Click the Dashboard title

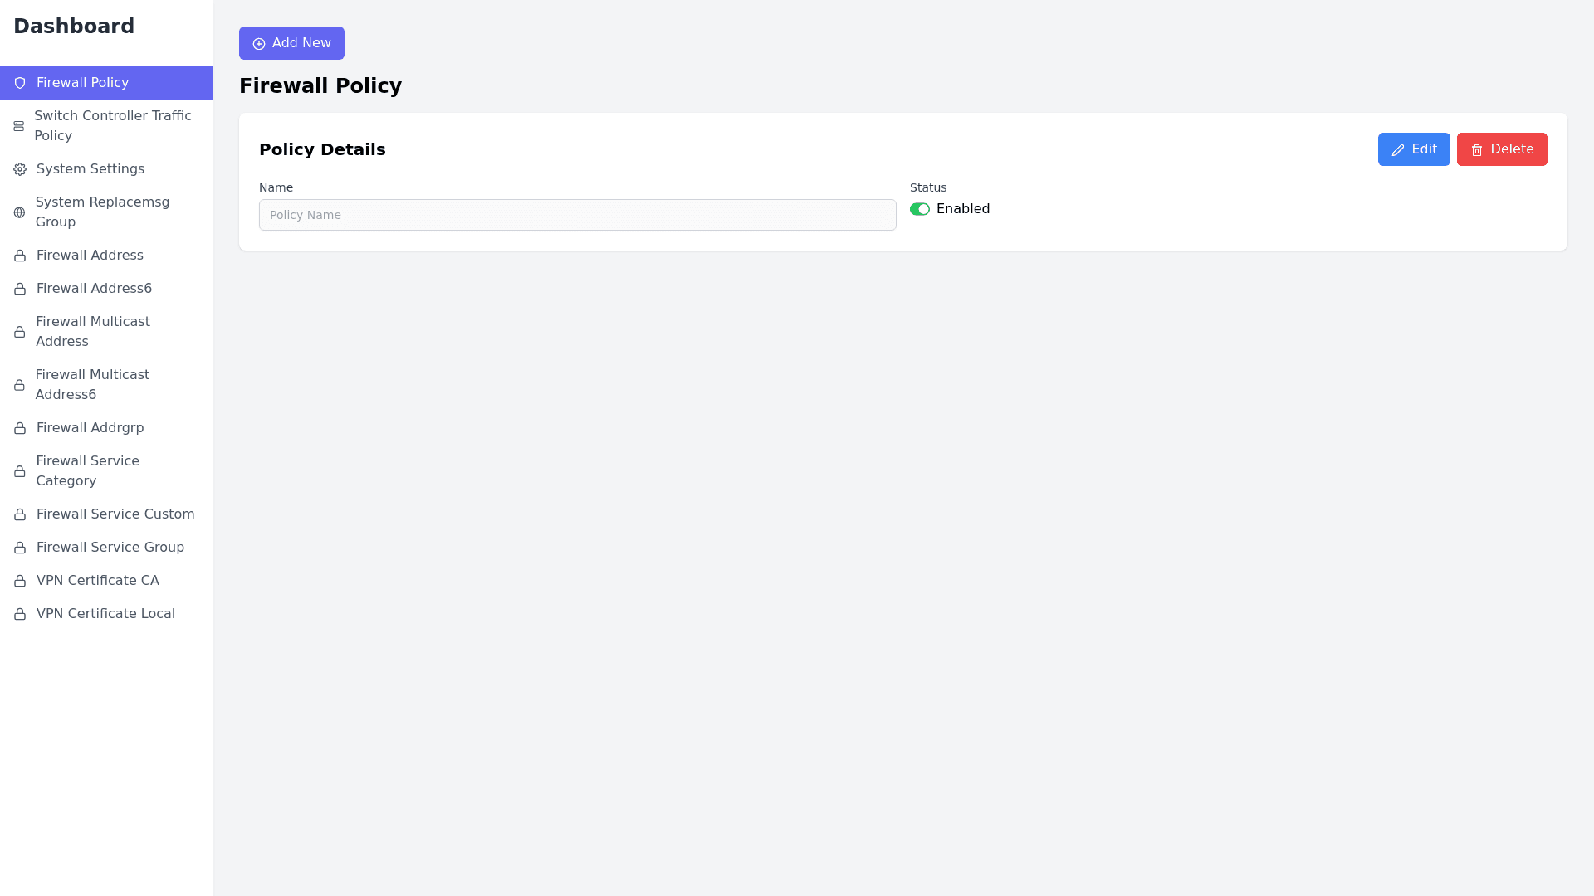pyautogui.click(x=74, y=27)
